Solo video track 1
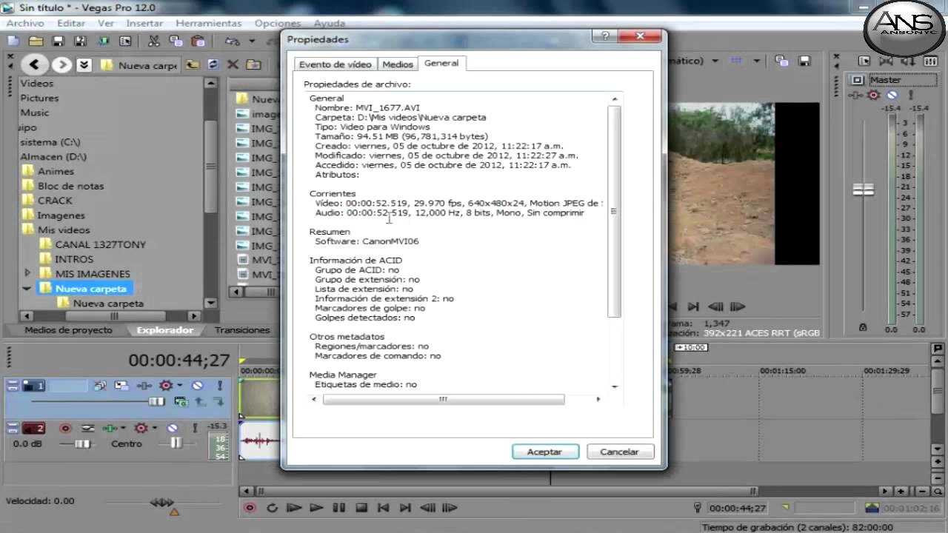Screen dimensions: 948x533 tap(220, 386)
